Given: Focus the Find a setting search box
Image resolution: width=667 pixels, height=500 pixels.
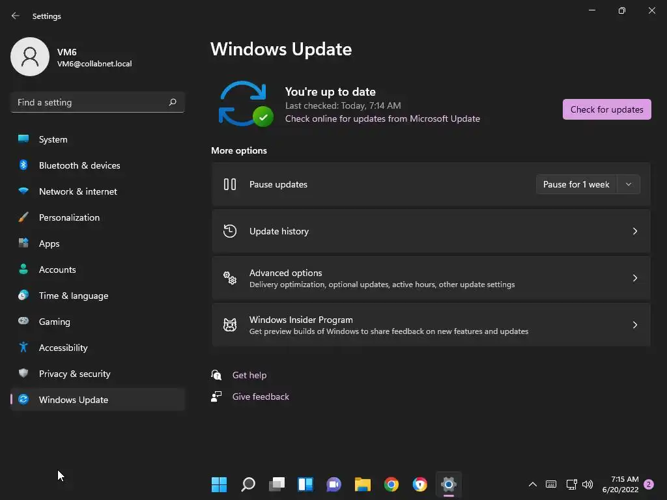Looking at the screenshot, I should [98, 102].
